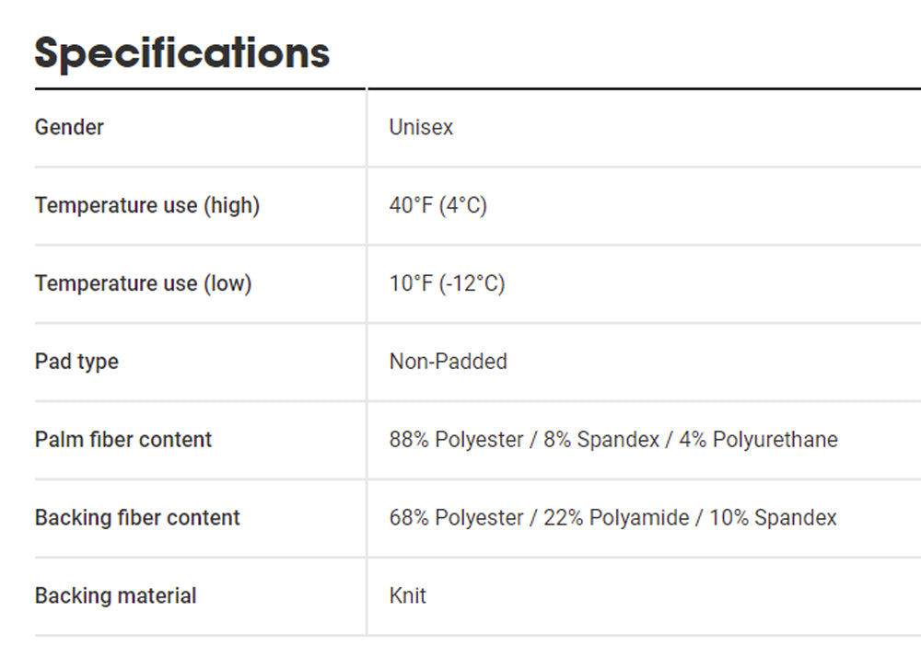
Task: Click the Temperature use (low) label
Action: (143, 283)
